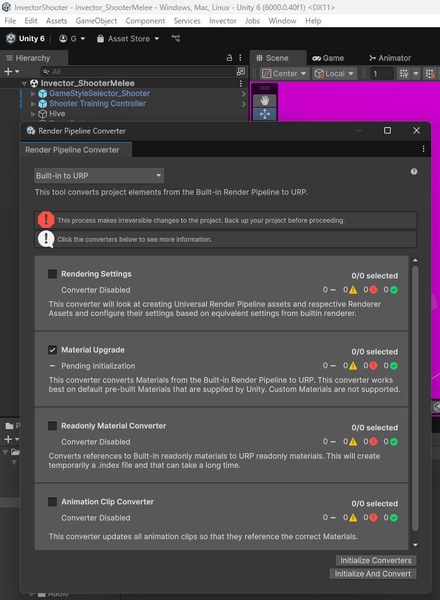Toggle grid snapping icon
Screen dimensions: 440x600
[430, 73]
